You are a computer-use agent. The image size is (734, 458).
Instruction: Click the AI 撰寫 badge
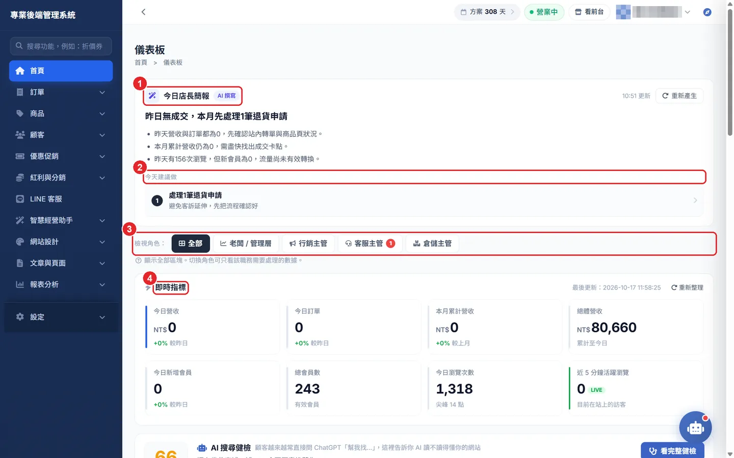226,96
